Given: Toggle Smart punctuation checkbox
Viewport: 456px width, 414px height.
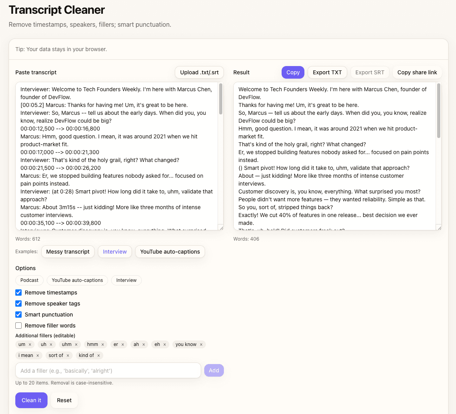Looking at the screenshot, I should [18, 315].
